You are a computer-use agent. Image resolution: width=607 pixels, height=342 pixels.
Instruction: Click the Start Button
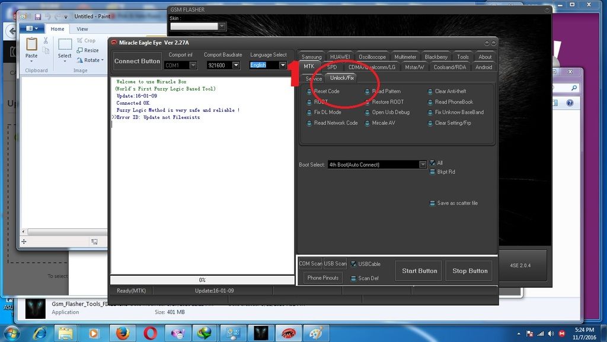(x=419, y=271)
